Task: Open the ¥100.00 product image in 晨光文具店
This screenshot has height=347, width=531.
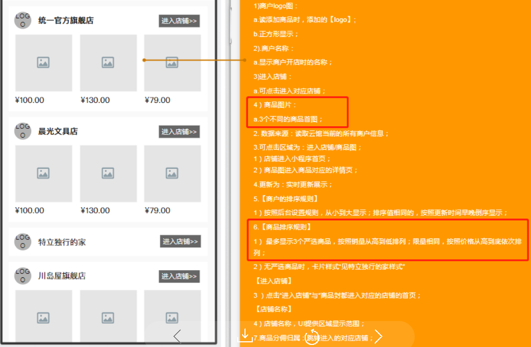Action: tap(44, 173)
